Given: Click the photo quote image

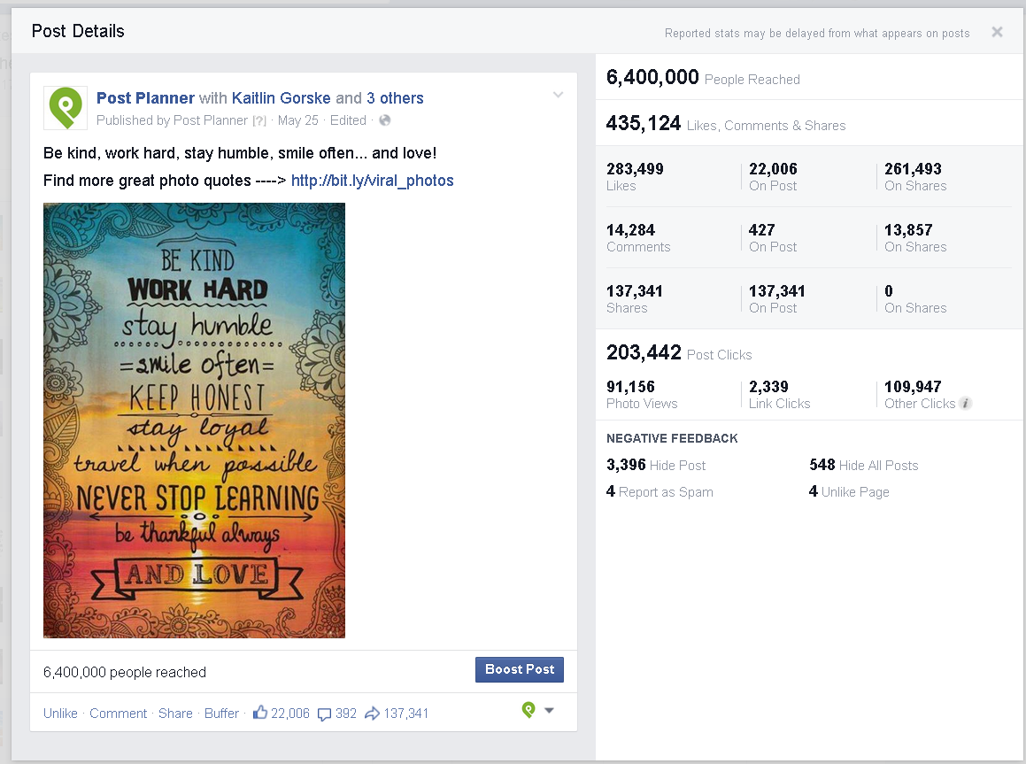Looking at the screenshot, I should coord(194,419).
